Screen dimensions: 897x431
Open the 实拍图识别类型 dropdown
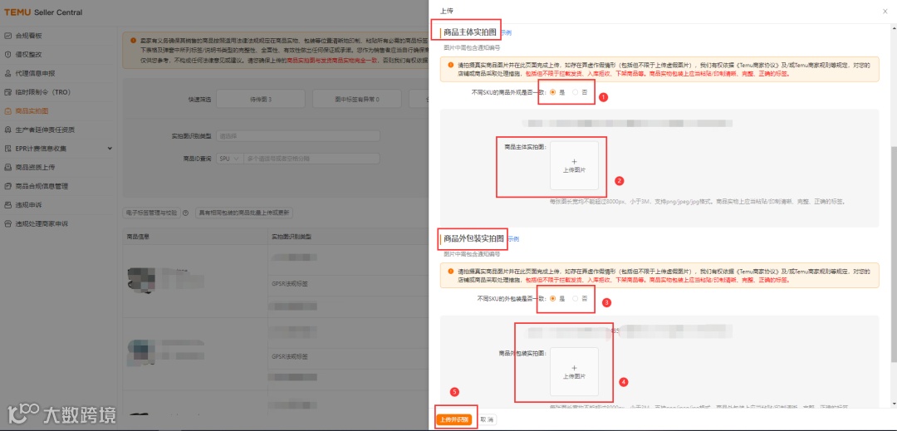coord(298,136)
